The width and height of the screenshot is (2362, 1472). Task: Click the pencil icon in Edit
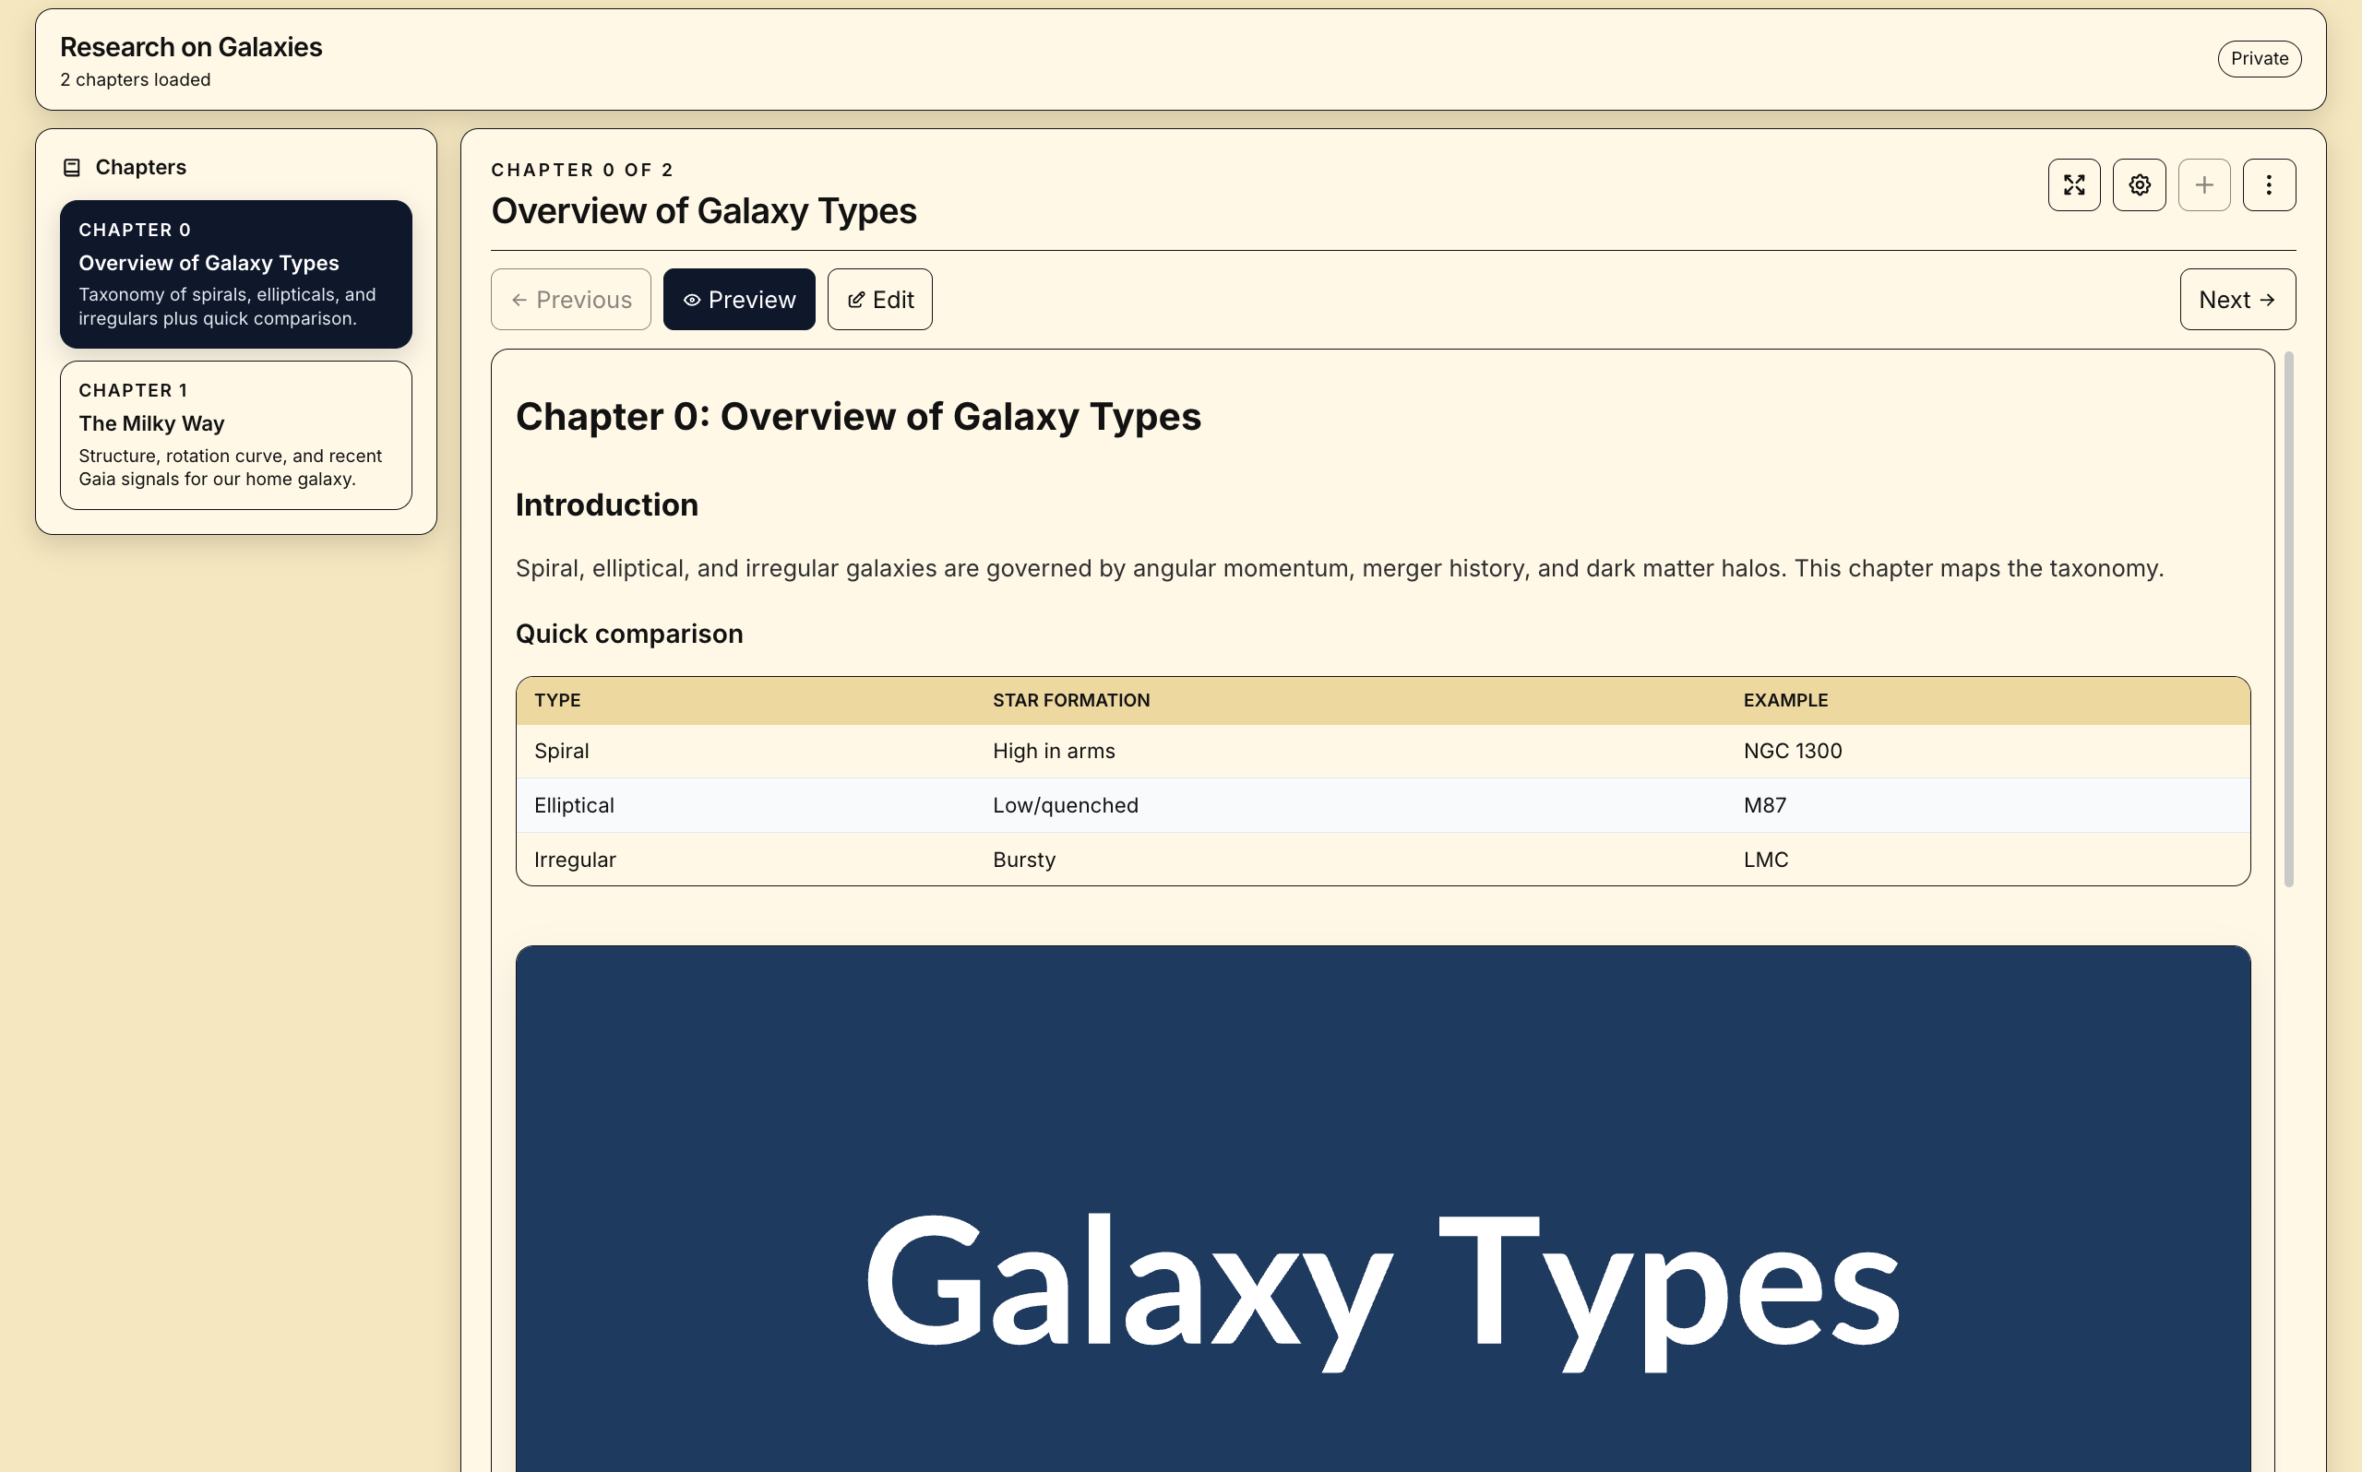tap(856, 300)
